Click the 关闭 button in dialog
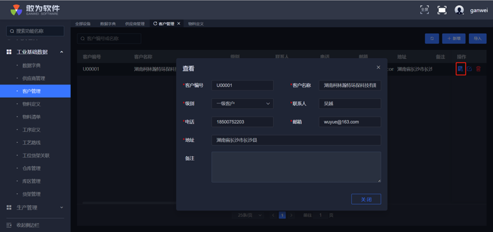 click(x=366, y=199)
